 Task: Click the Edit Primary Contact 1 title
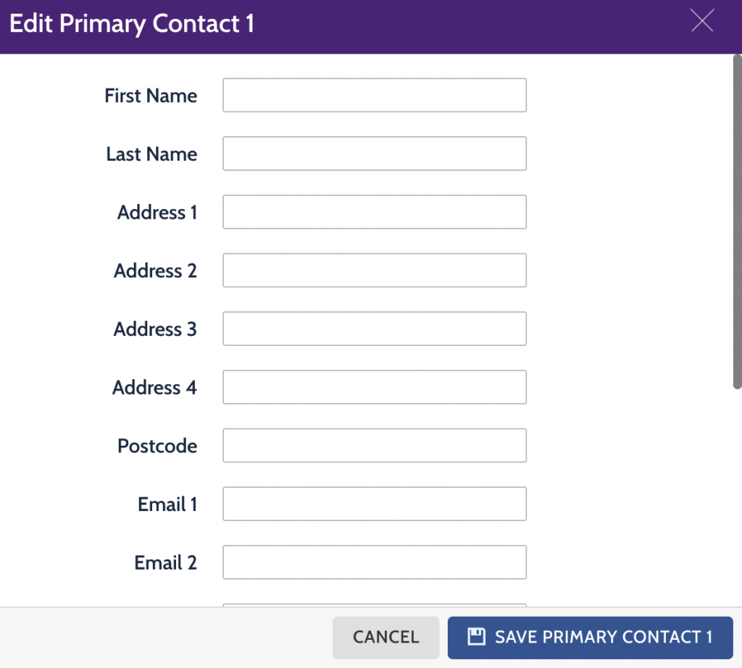click(x=132, y=24)
